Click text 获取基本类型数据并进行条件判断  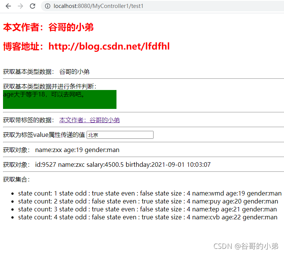click(50, 86)
